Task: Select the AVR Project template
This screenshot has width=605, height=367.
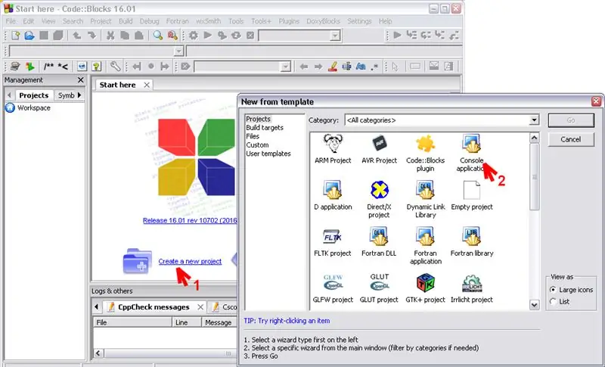Action: point(379,148)
